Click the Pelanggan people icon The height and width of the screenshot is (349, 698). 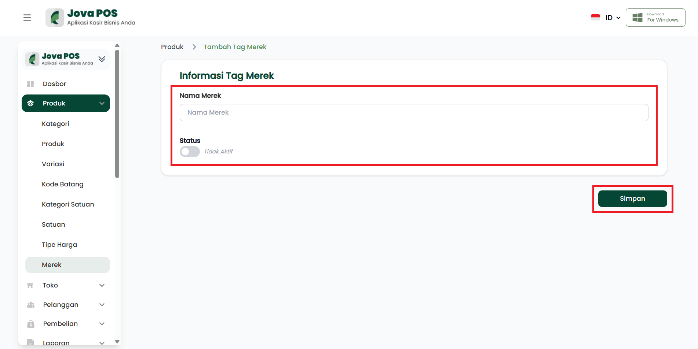(31, 305)
